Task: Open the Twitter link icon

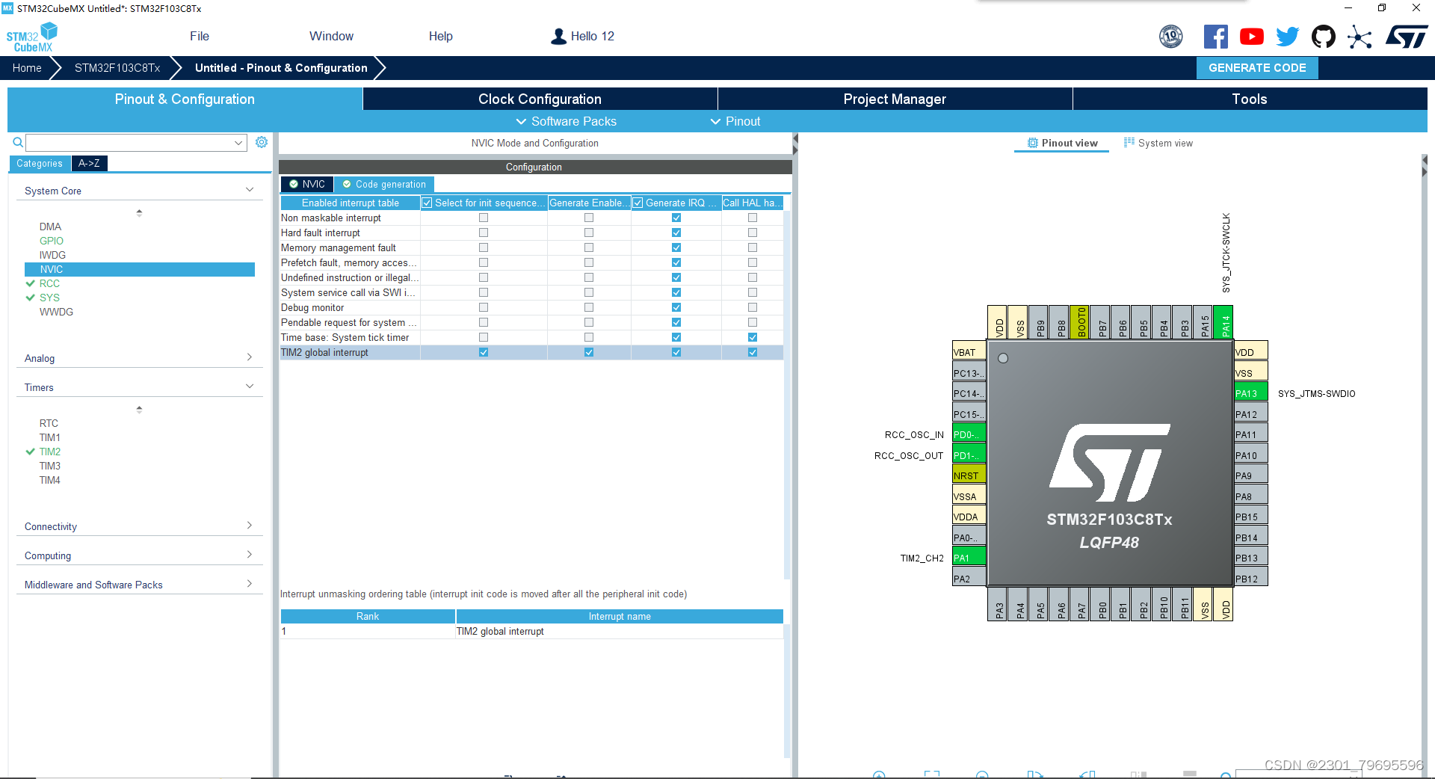Action: [x=1287, y=37]
